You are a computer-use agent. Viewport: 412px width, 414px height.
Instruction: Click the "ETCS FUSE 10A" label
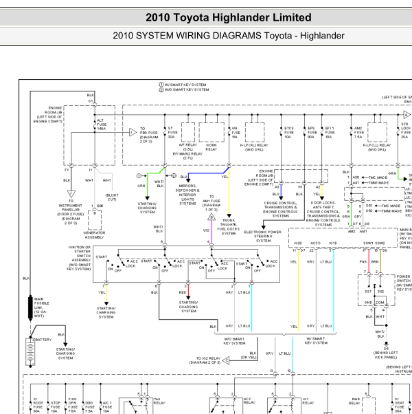(289, 133)
